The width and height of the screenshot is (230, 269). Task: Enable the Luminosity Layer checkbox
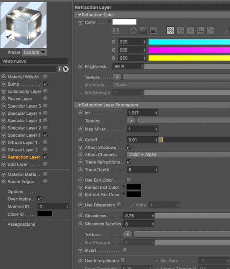click(45, 91)
